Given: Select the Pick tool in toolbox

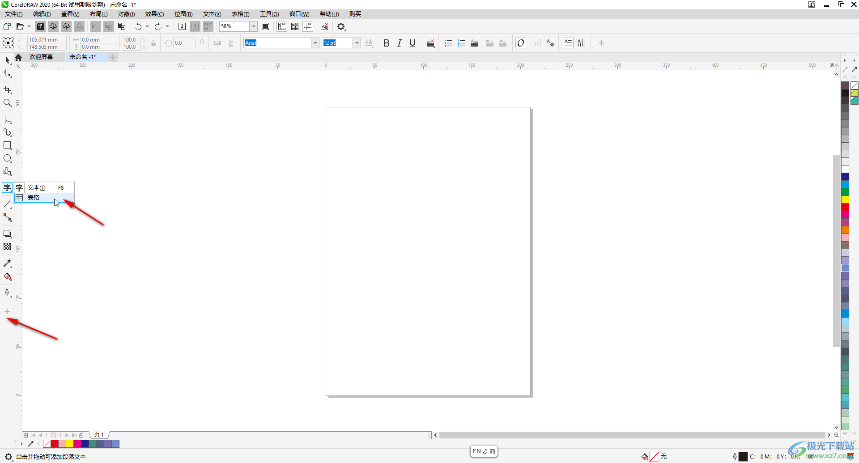Looking at the screenshot, I should pos(7,60).
